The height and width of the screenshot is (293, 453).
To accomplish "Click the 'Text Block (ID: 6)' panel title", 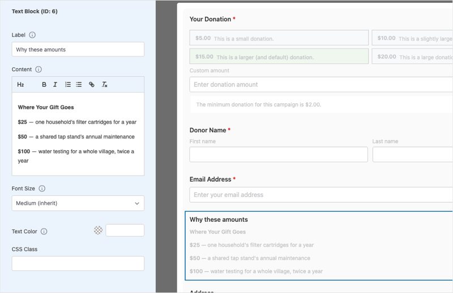I will pos(35,11).
